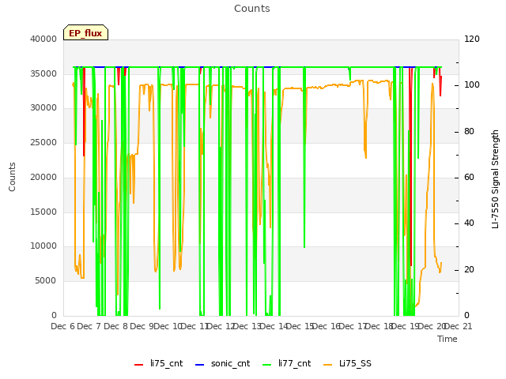Click the 40000 left axis tick label
Viewport: 506px width, 379px height.
click(43, 39)
